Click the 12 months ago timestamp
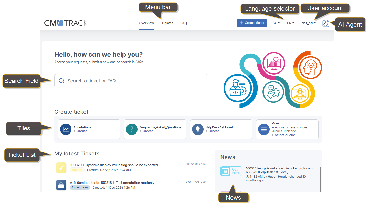Viewport: 369px width, 206px height. point(196,164)
